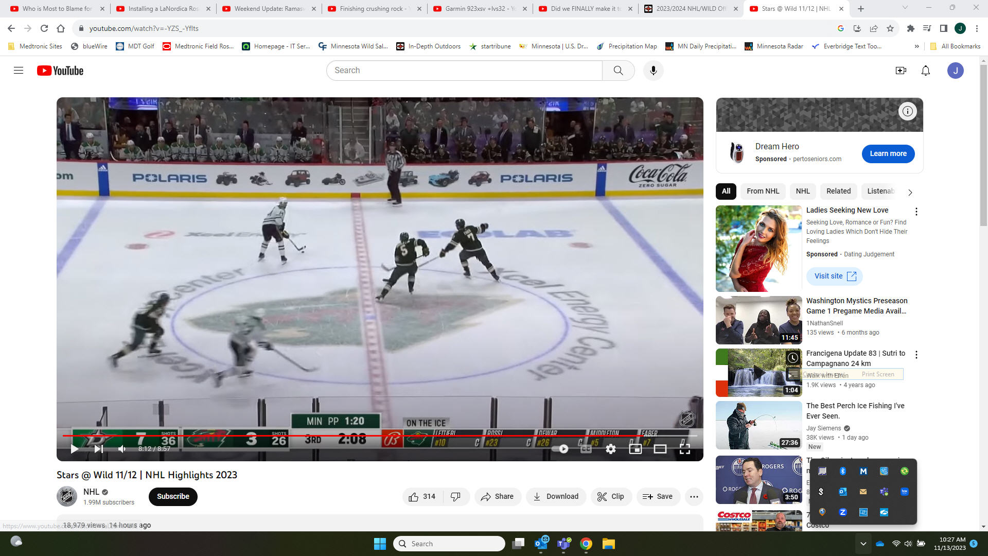This screenshot has height=556, width=988.
Task: Open Chrome extensions puzzle icon
Action: coord(910,28)
